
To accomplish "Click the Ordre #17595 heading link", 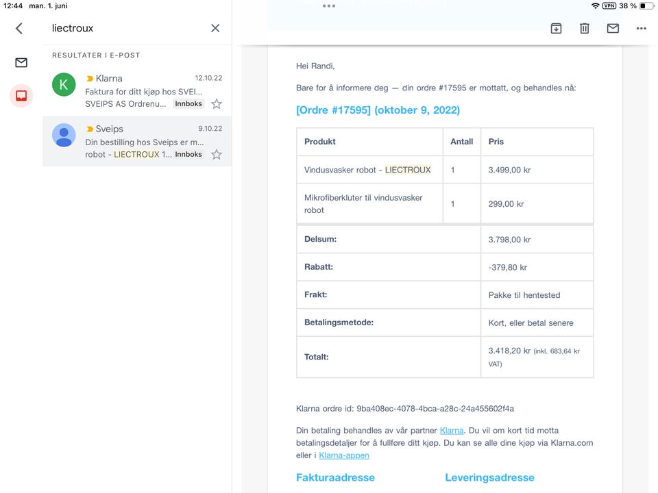I will pyautogui.click(x=378, y=110).
